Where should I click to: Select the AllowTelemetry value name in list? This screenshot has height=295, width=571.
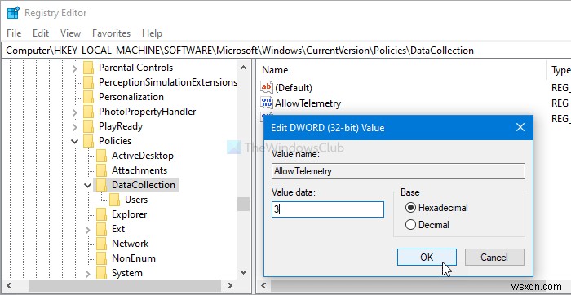coord(308,103)
